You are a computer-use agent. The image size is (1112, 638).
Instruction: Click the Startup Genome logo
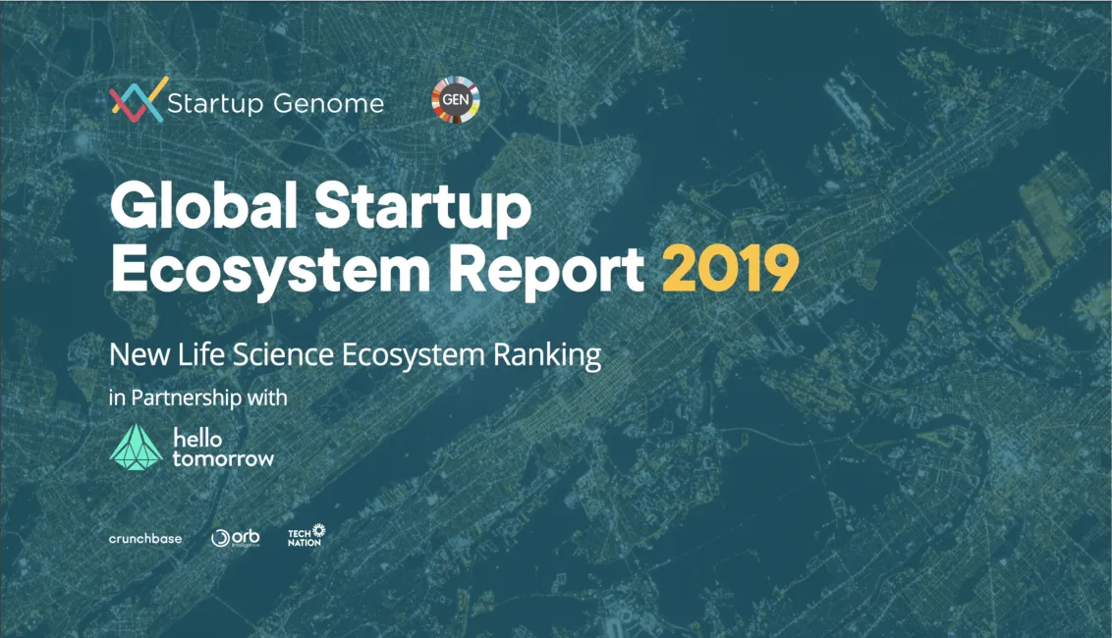pyautogui.click(x=246, y=101)
